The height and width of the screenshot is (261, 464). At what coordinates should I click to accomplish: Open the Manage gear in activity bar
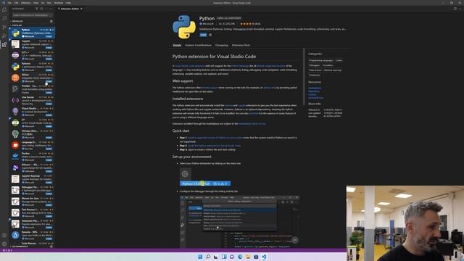[4, 244]
